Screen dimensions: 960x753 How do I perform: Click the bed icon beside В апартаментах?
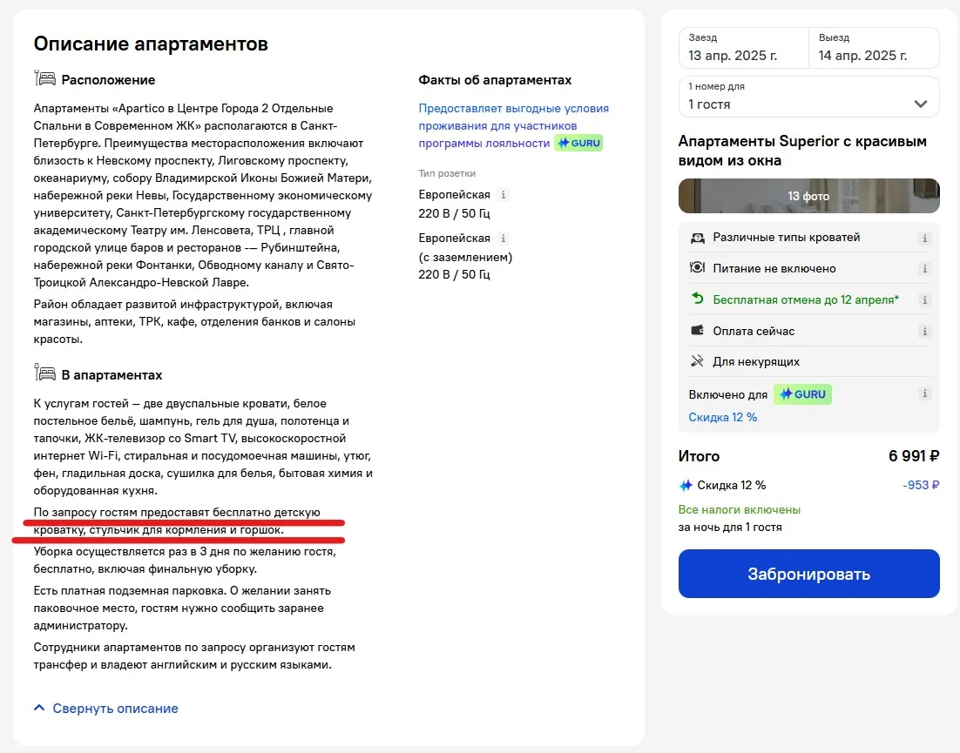[44, 372]
